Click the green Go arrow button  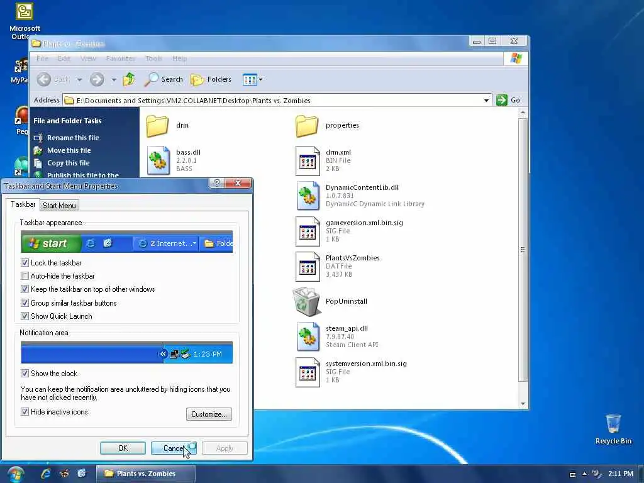click(x=501, y=100)
